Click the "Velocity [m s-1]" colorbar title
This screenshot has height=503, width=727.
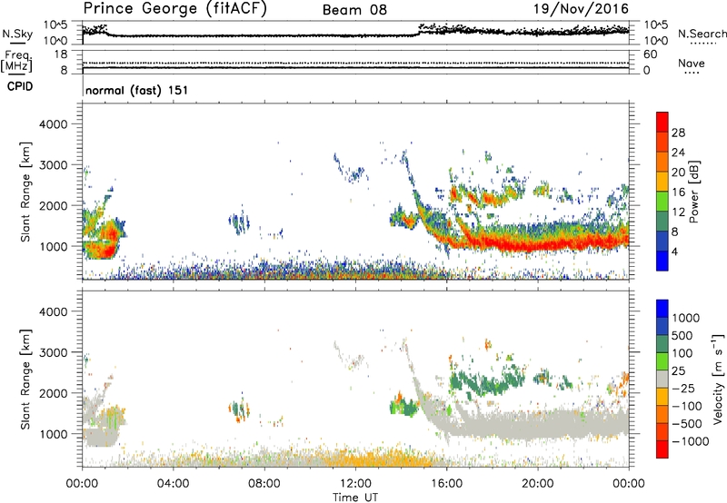(718, 380)
